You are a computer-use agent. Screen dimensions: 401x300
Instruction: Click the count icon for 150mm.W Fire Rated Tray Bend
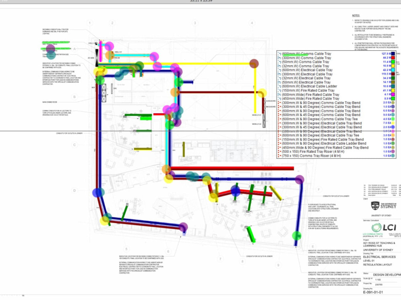[x=279, y=140]
